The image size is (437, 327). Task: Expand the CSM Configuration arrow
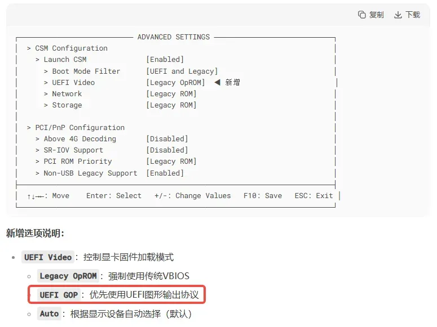pos(29,48)
